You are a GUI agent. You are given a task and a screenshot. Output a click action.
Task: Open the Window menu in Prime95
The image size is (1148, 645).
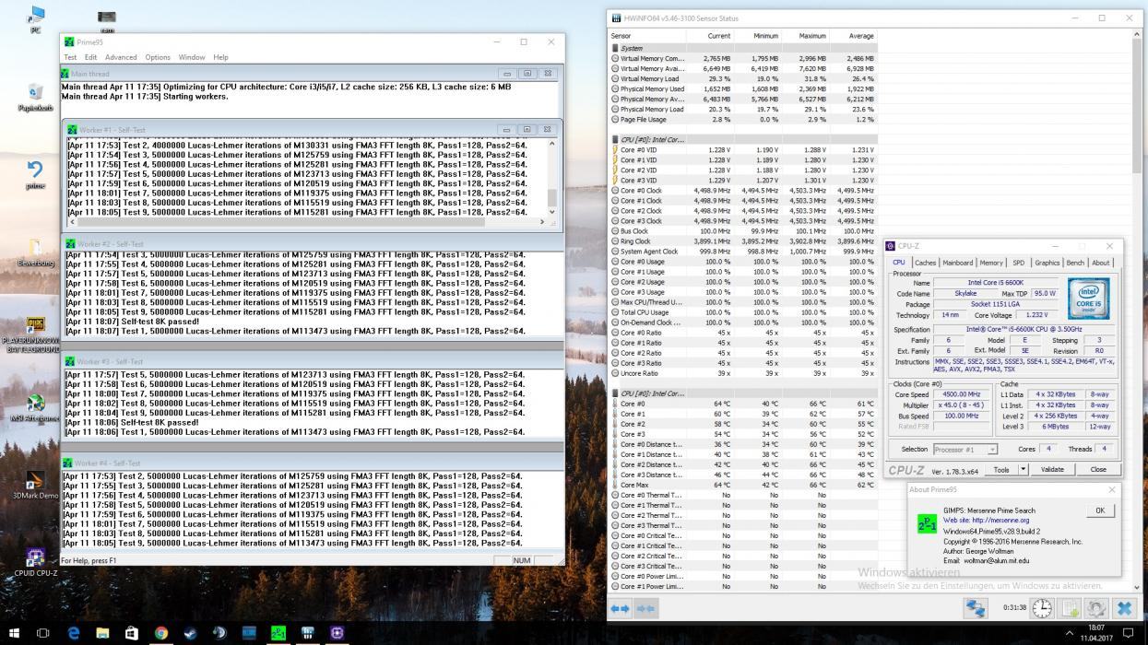[192, 57]
